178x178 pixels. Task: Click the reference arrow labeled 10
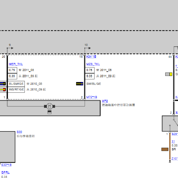[87, 48]
